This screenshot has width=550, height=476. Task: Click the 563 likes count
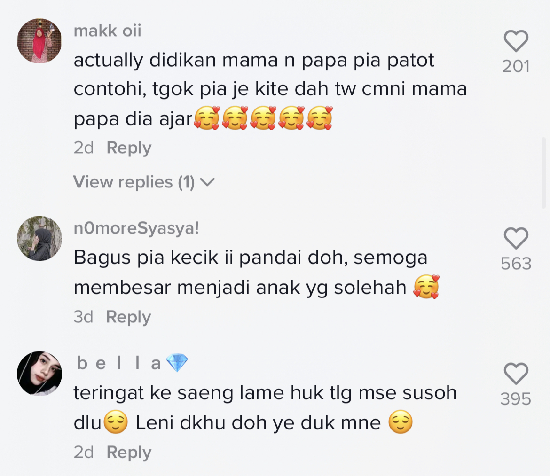click(x=516, y=264)
